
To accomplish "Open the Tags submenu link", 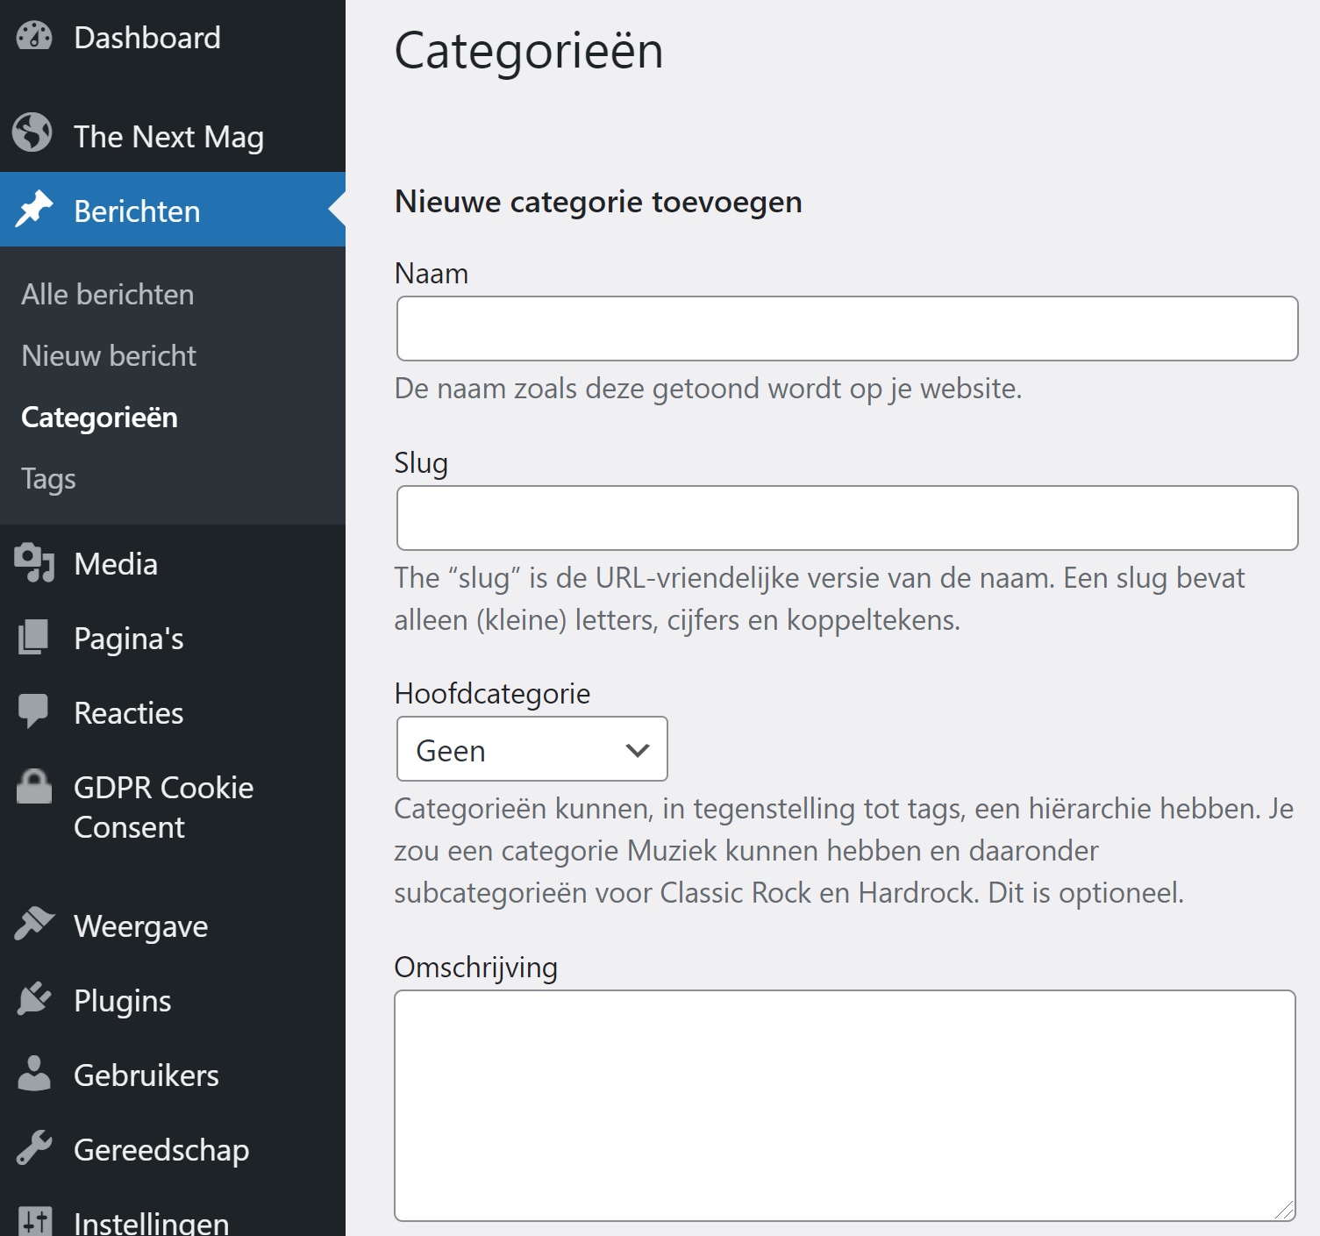I will [x=48, y=480].
